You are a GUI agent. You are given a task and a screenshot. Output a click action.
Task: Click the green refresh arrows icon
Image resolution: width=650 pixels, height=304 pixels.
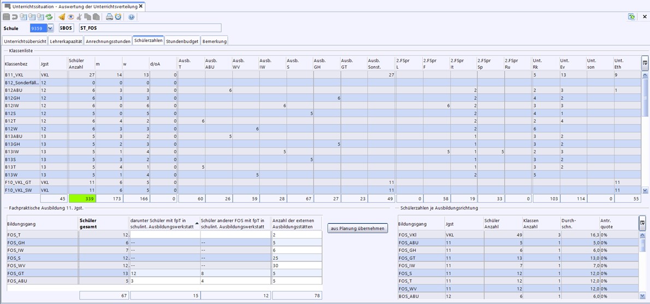[49, 17]
